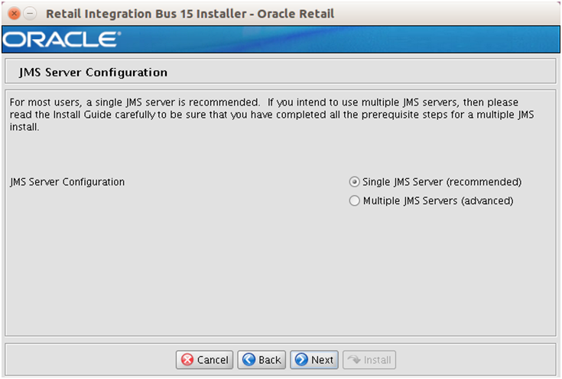
Task: Click the installer window title text
Action: coord(190,14)
